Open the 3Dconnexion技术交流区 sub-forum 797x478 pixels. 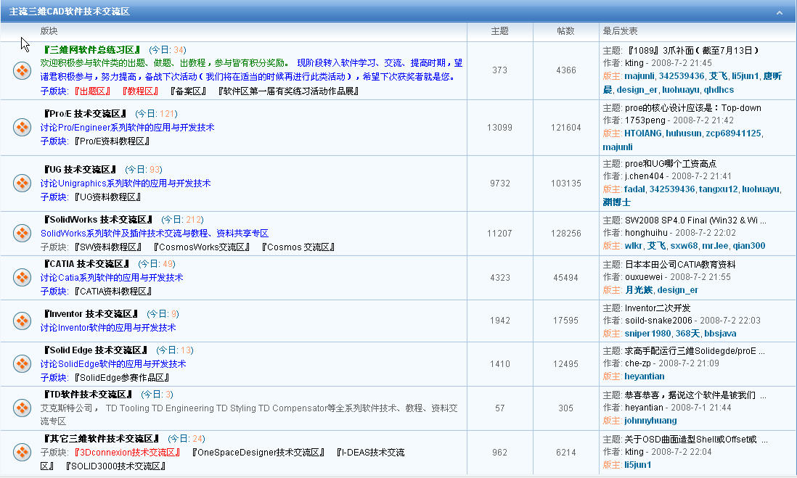128,453
